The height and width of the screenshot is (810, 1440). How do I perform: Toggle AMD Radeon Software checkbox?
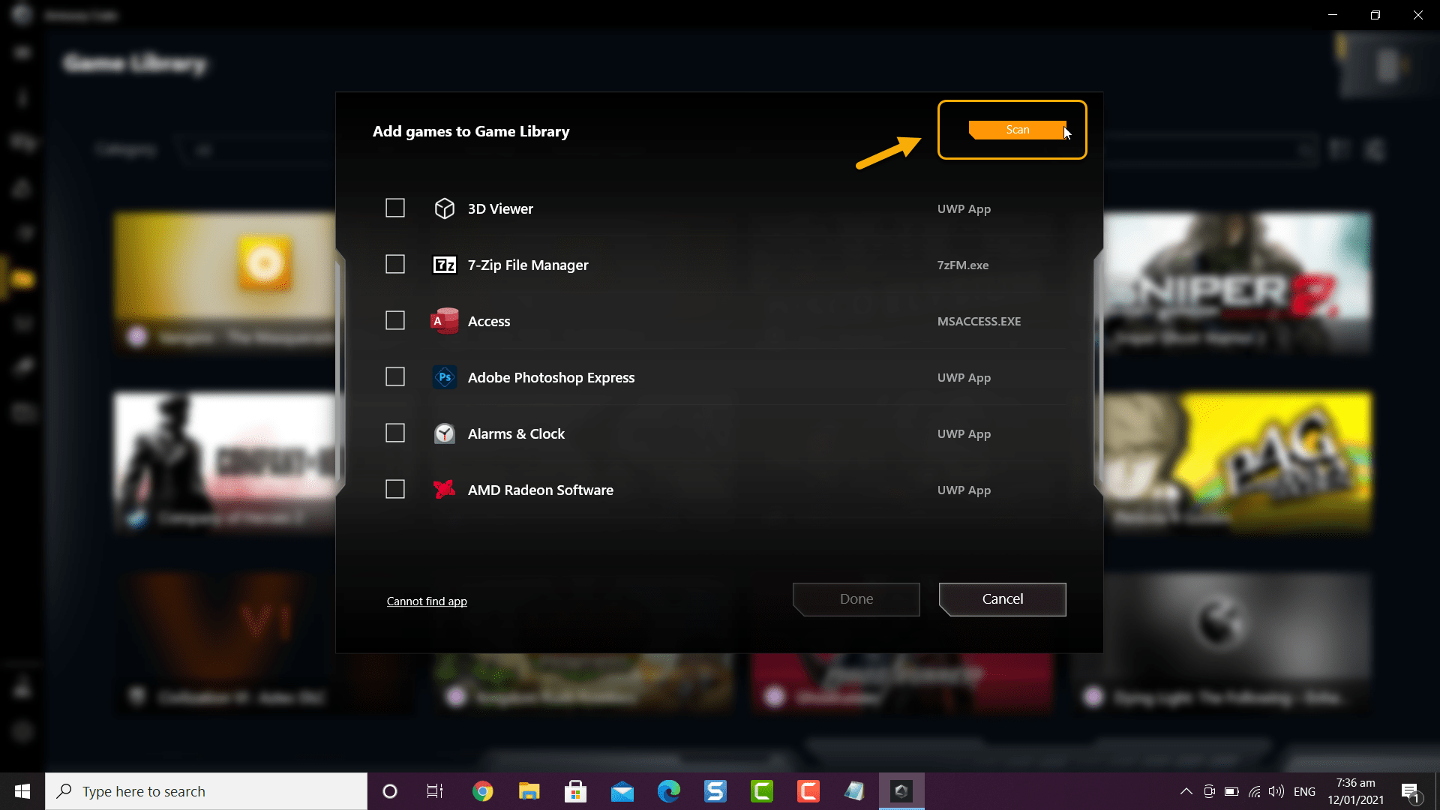coord(395,489)
